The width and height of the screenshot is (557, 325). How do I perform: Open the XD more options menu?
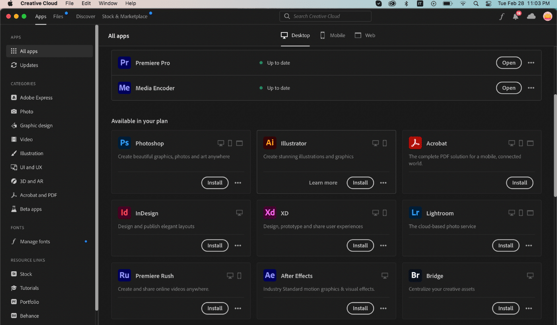pos(383,245)
